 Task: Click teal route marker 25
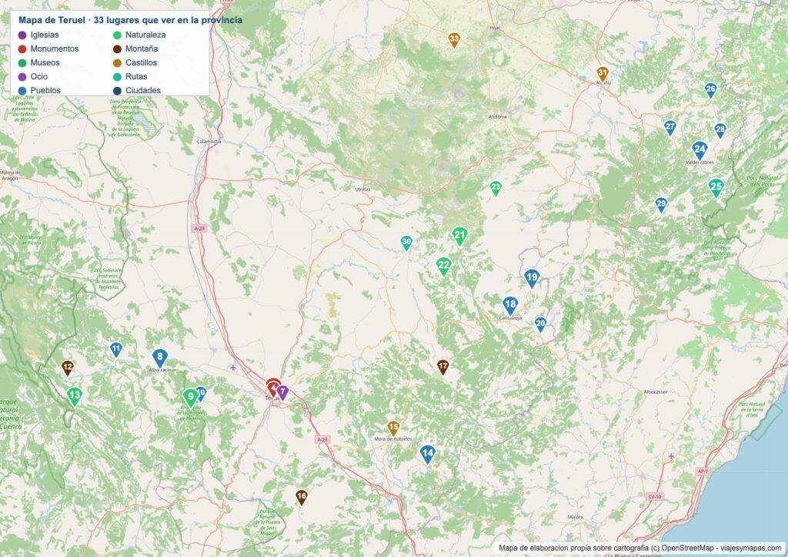click(x=716, y=188)
